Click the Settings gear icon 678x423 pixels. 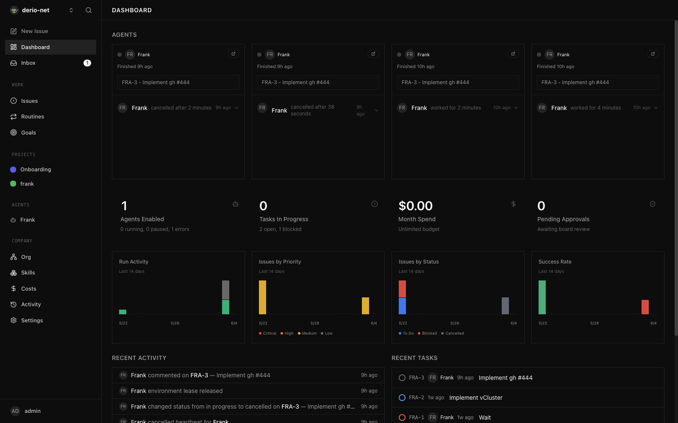point(14,320)
